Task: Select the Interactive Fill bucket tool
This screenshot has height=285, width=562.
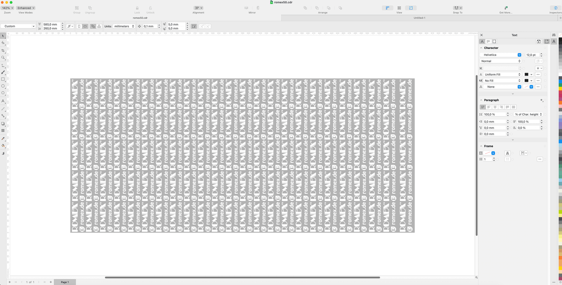Action: coord(3,146)
